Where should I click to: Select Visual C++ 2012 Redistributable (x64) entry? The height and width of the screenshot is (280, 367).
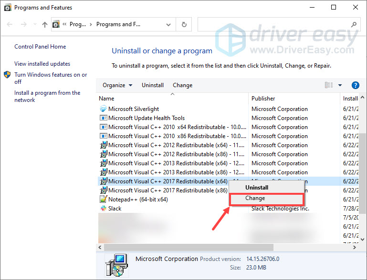click(177, 145)
